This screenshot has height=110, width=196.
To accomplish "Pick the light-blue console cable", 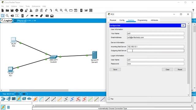I will coord(42,99).
